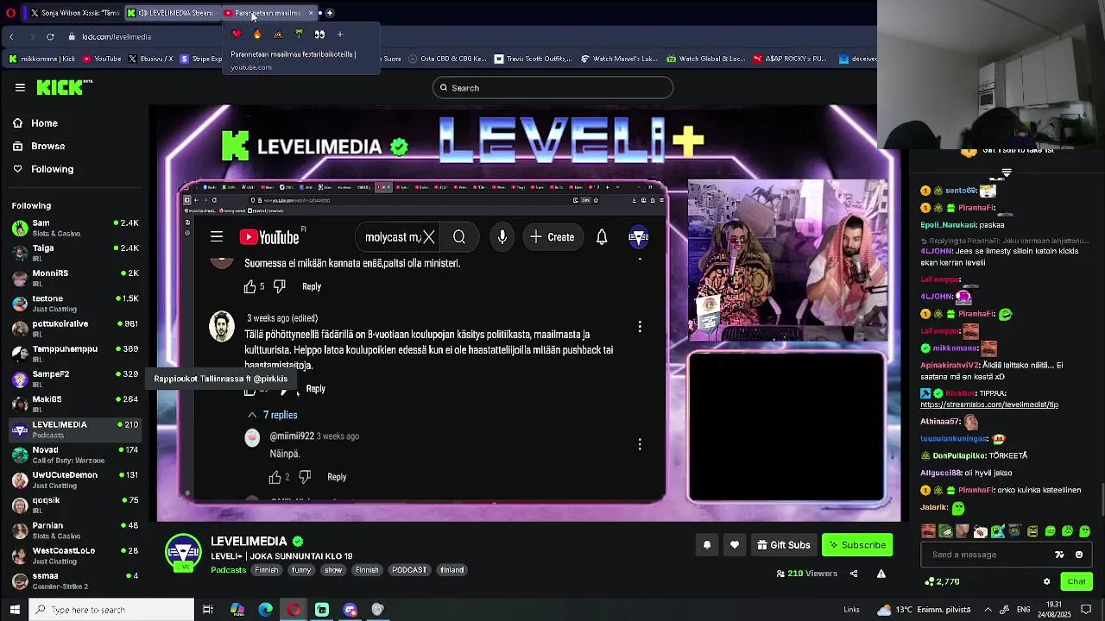Add eyes emoji reaction in tab tooltip

pos(319,34)
